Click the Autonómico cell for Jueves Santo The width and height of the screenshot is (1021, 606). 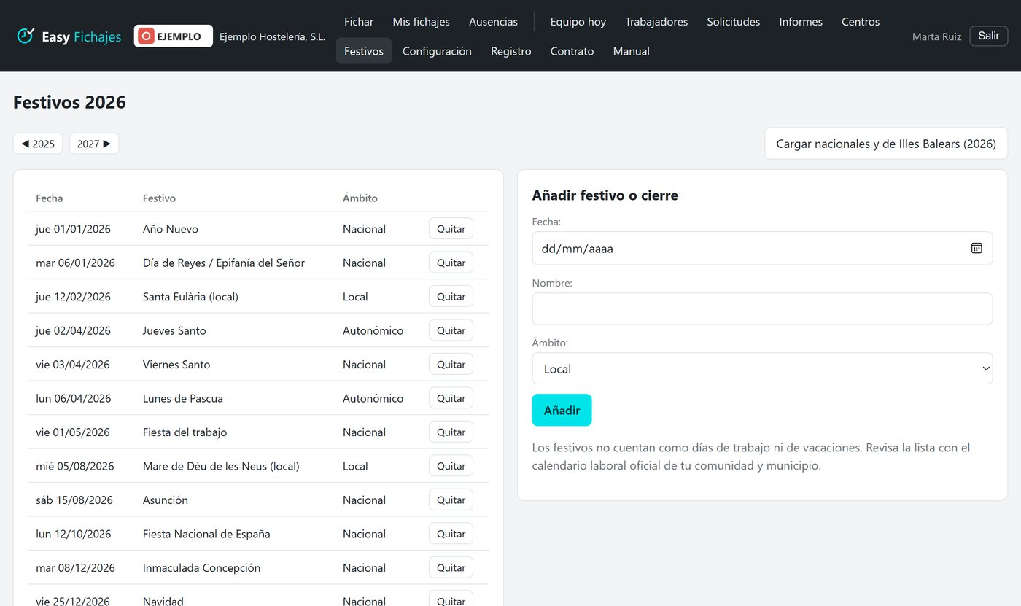point(373,330)
